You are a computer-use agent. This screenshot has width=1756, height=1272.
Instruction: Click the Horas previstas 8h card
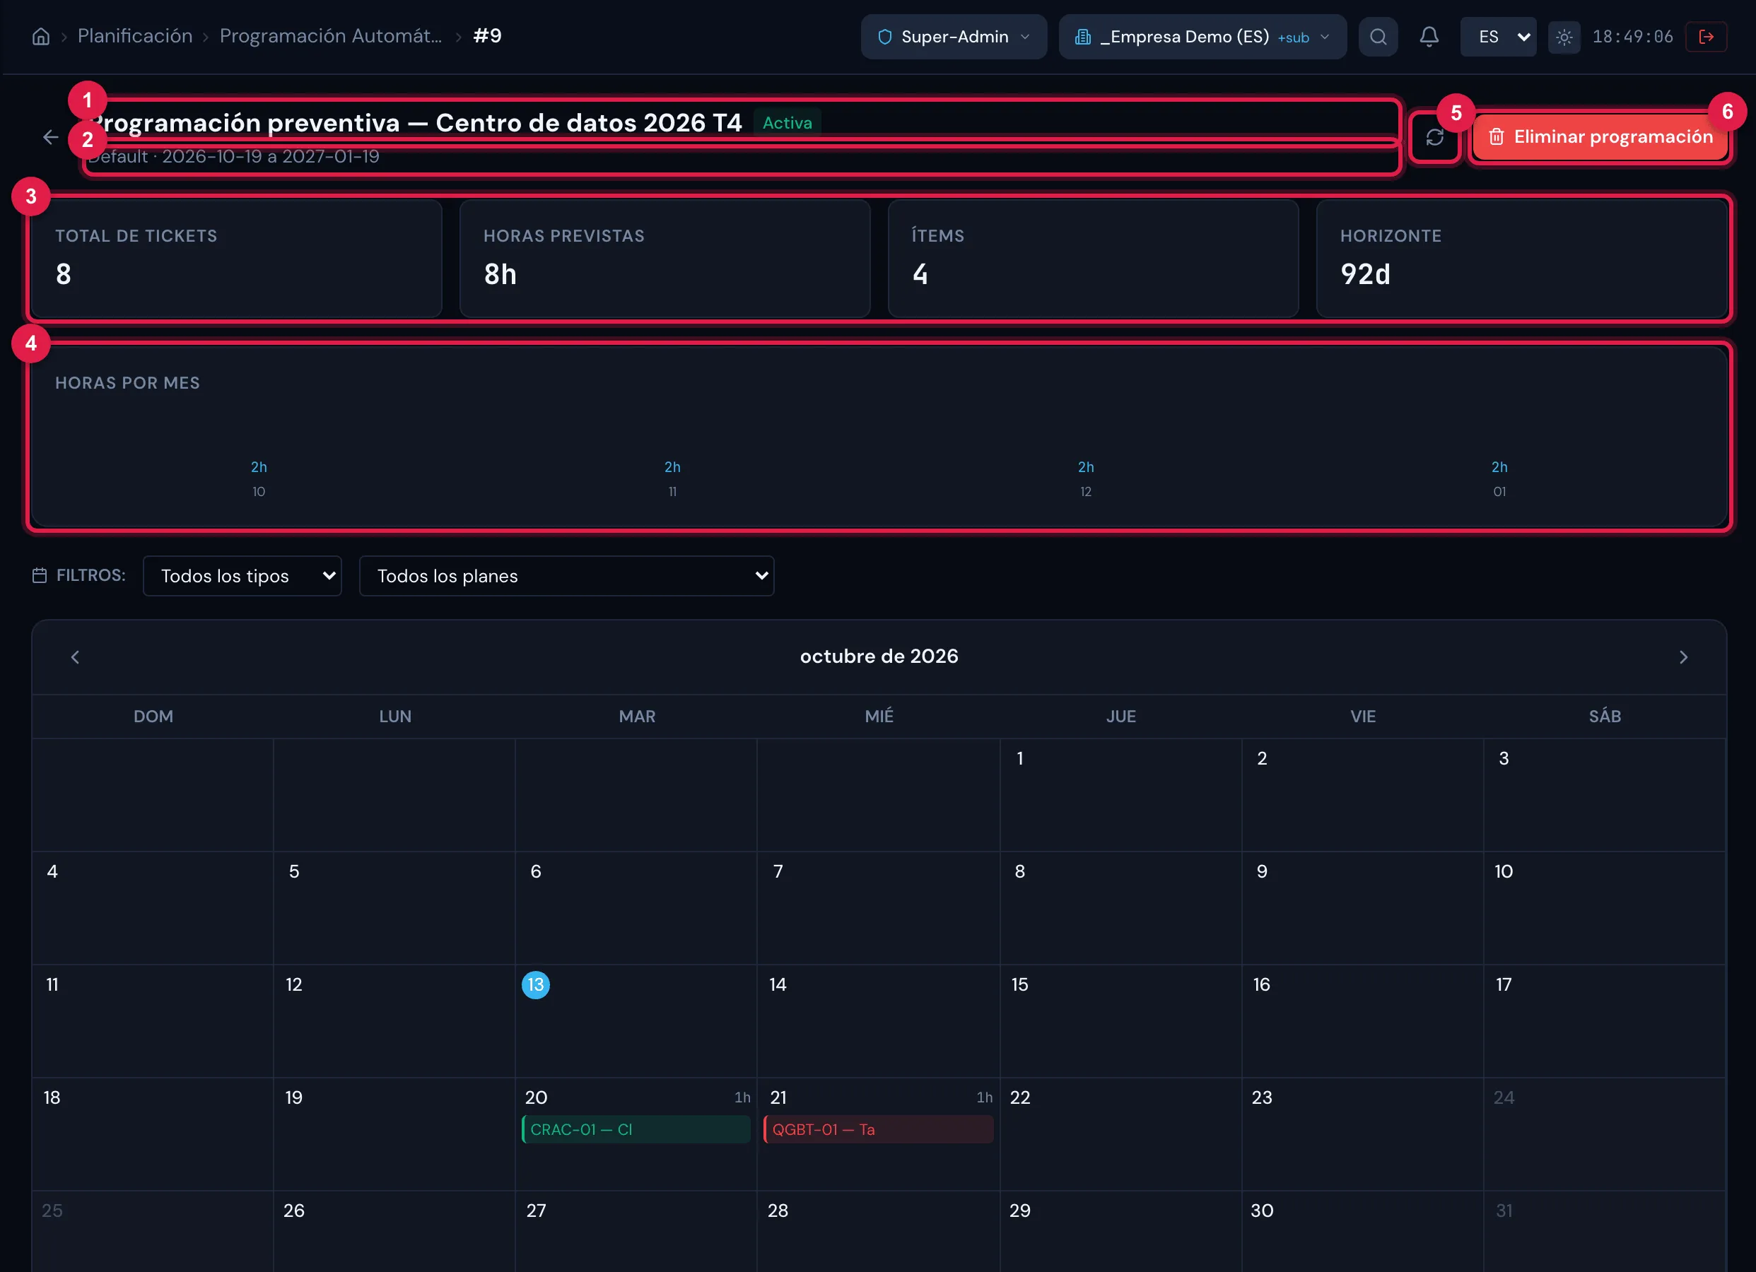point(665,259)
